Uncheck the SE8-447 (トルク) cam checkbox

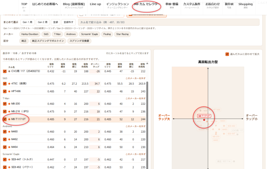pos(5,160)
